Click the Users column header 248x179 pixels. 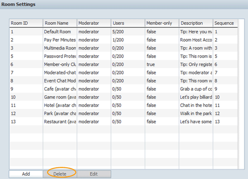[x=127, y=23]
